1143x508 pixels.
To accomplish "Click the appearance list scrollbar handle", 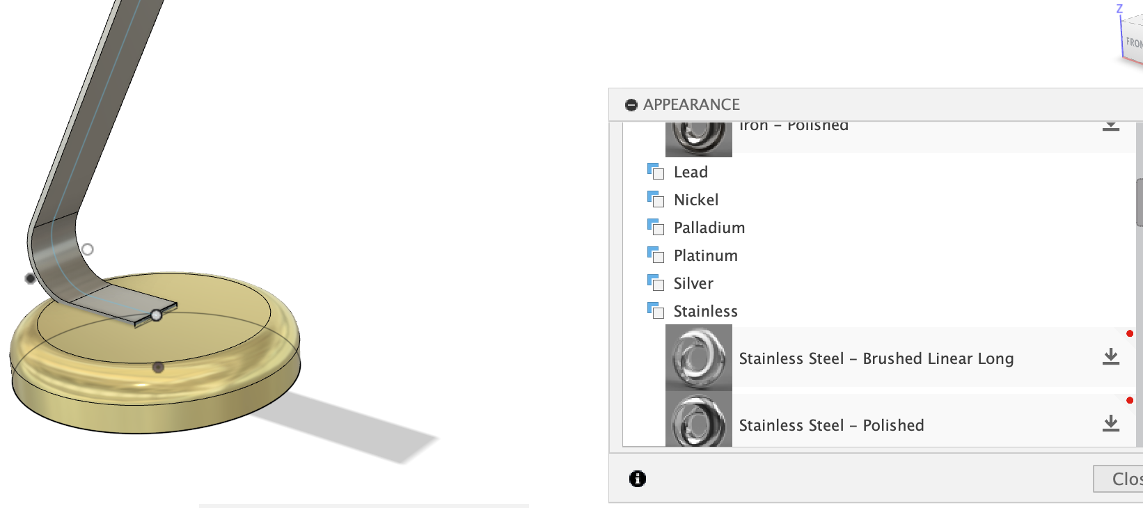I will pyautogui.click(x=1140, y=202).
